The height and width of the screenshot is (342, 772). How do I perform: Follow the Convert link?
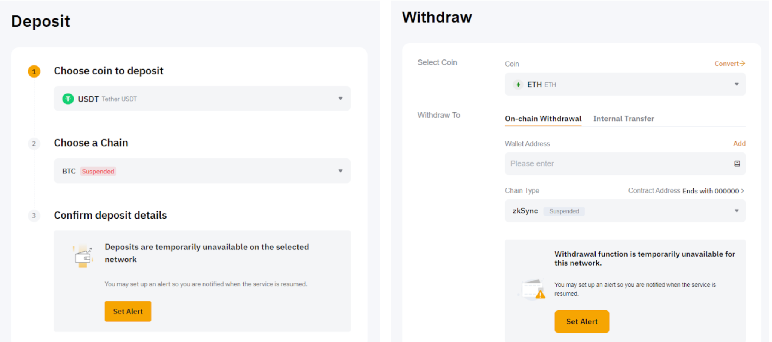click(x=729, y=64)
